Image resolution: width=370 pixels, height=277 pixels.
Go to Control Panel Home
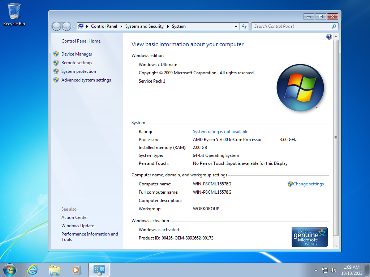(x=81, y=41)
